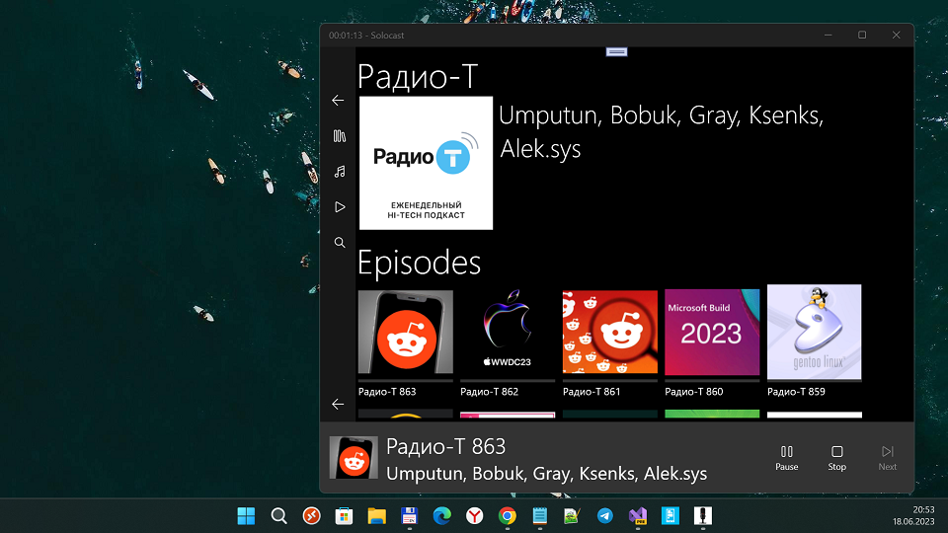Stop playback of Радио-Т 863
The height and width of the screenshot is (533, 948).
click(x=836, y=458)
